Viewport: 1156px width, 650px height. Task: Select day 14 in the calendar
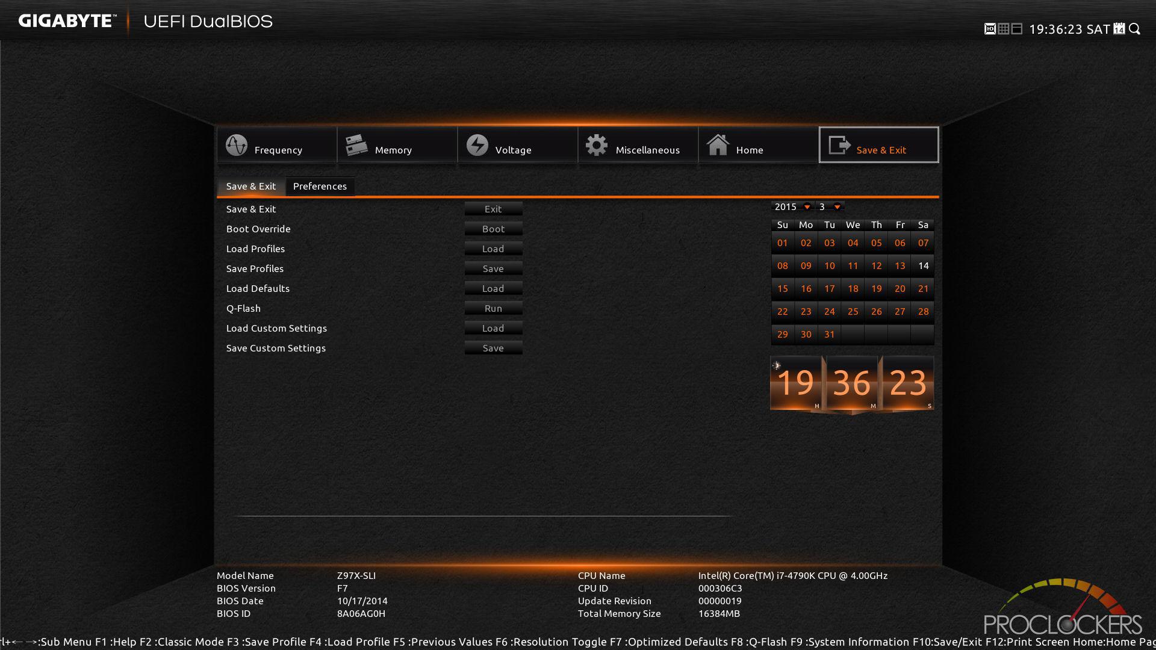pyautogui.click(x=923, y=266)
